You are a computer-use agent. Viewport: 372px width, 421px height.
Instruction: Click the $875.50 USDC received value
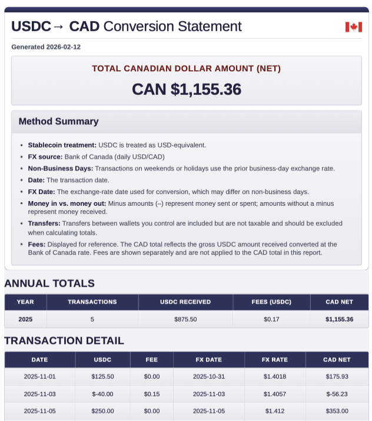185,319
